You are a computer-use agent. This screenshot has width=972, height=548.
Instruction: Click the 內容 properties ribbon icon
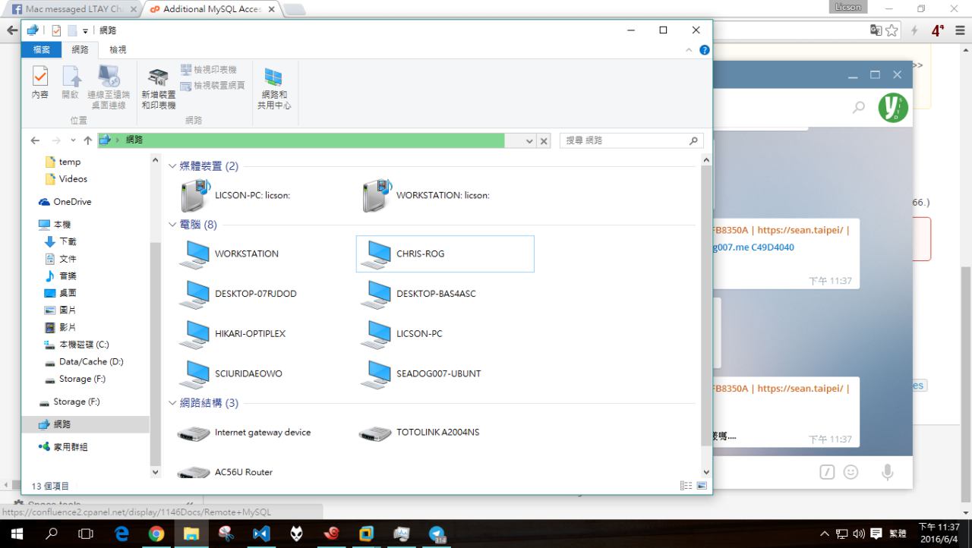(x=39, y=82)
